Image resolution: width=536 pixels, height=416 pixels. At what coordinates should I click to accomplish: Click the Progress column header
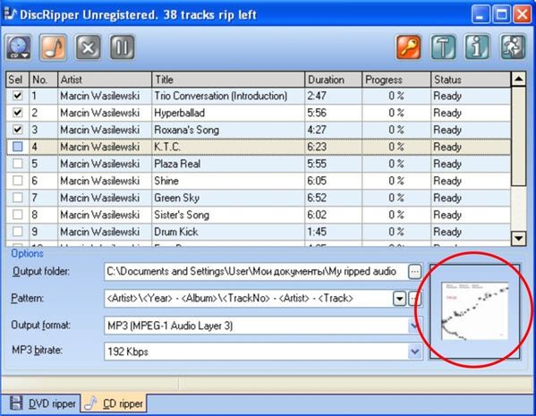pyautogui.click(x=396, y=80)
